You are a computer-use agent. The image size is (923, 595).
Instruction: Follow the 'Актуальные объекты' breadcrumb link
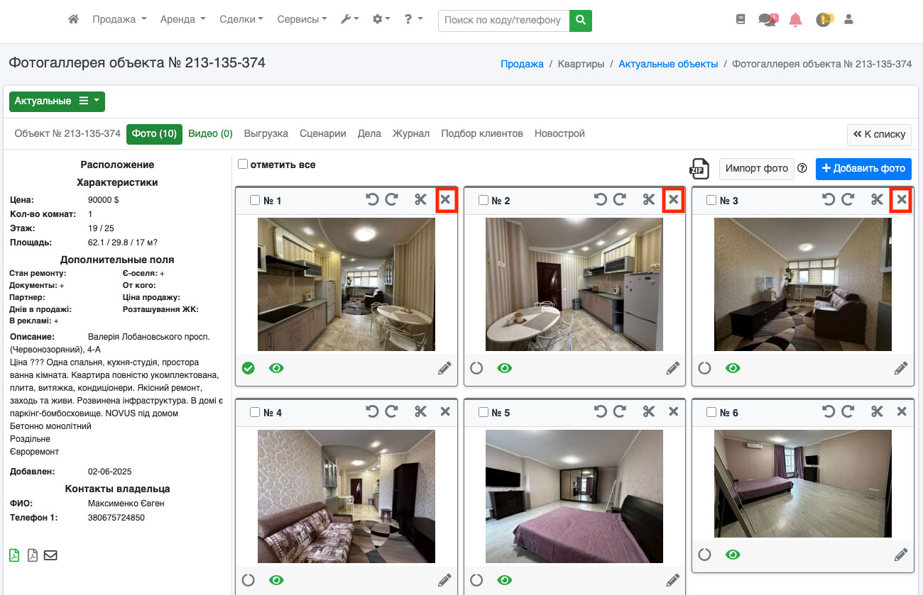pyautogui.click(x=667, y=64)
